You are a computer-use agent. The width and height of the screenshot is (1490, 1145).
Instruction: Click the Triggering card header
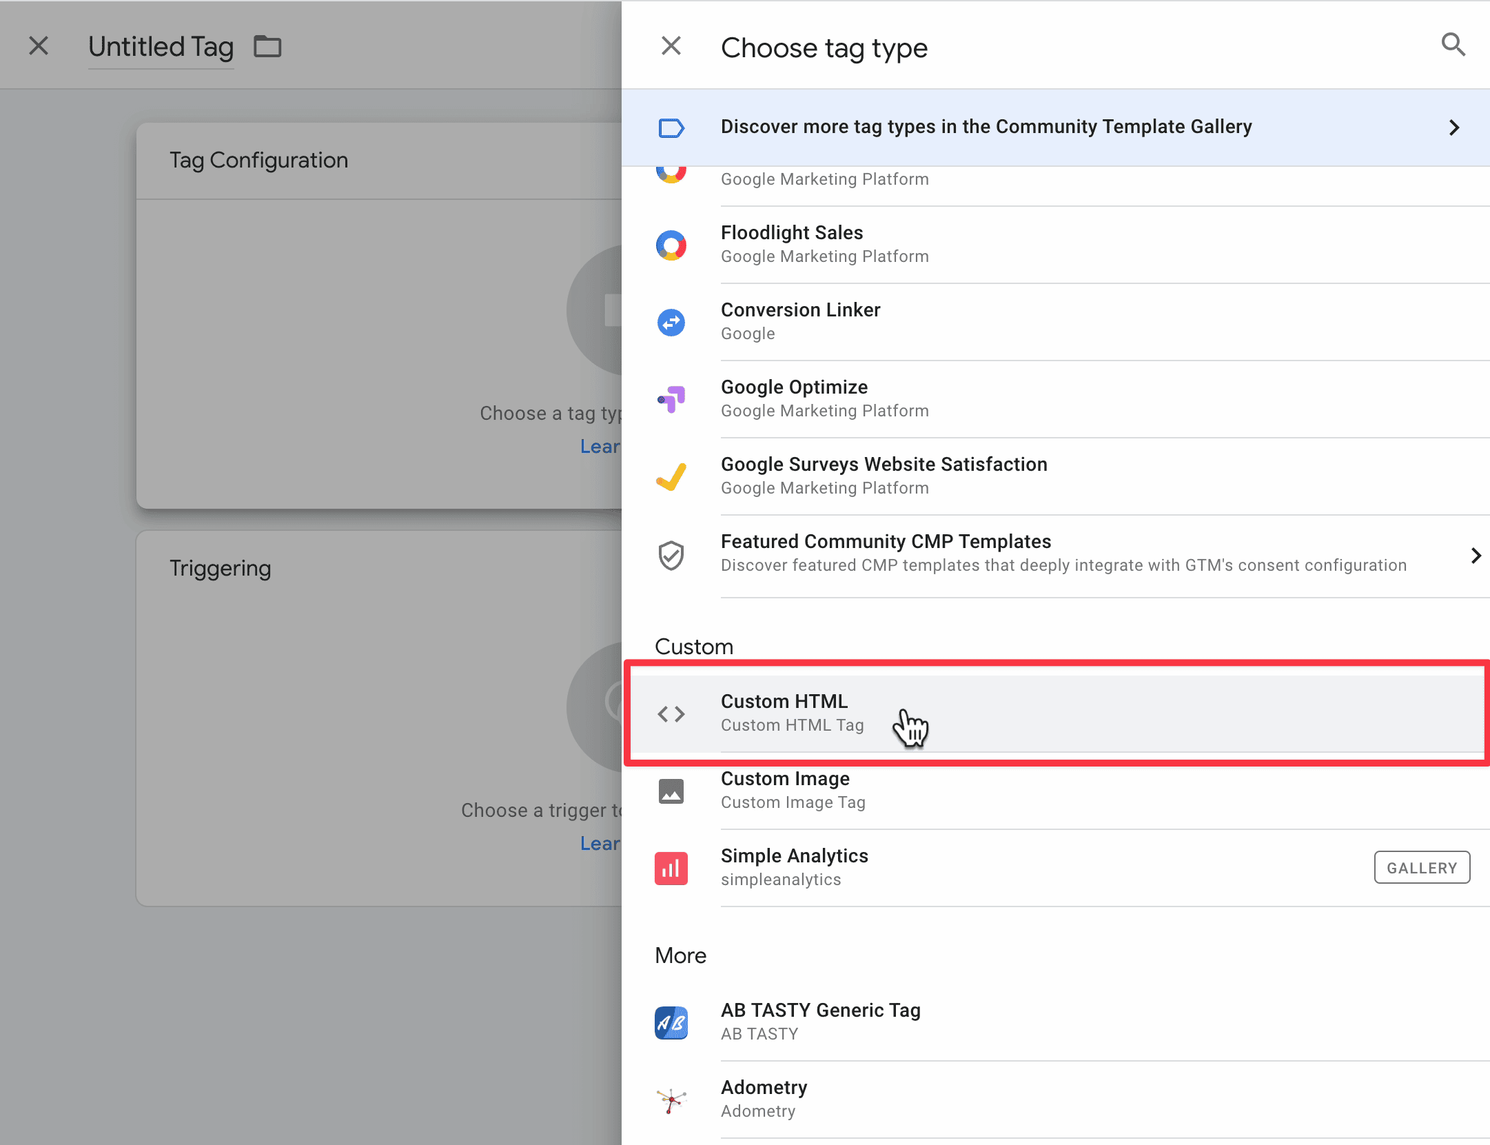pos(221,569)
